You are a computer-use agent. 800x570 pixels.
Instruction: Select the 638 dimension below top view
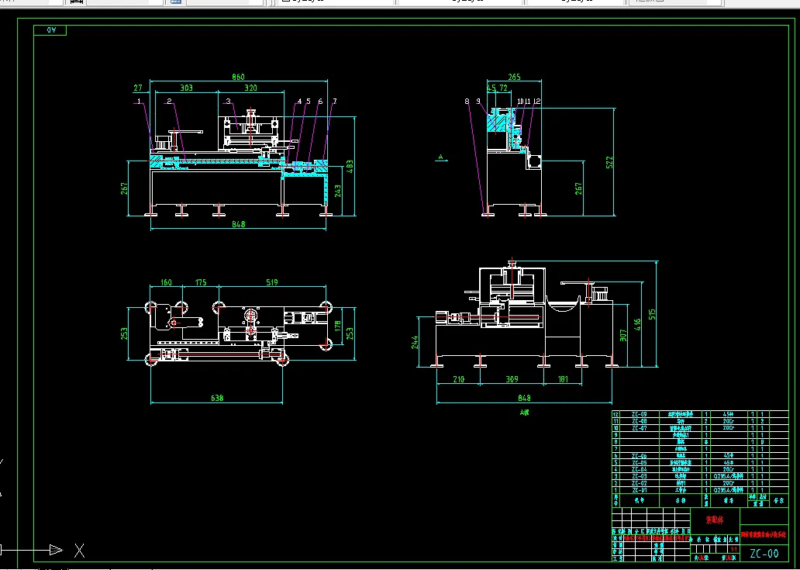pyautogui.click(x=217, y=398)
